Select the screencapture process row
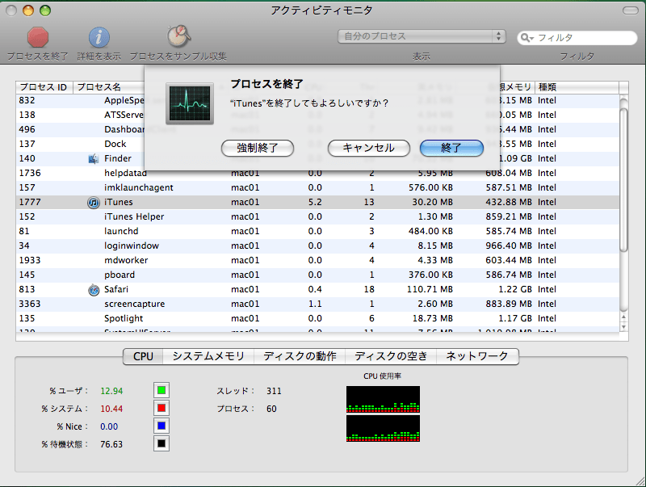This screenshot has width=646, height=487. (317, 304)
